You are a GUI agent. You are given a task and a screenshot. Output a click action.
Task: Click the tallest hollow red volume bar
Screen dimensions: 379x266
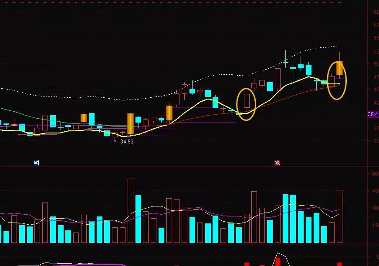pyautogui.click(x=131, y=211)
